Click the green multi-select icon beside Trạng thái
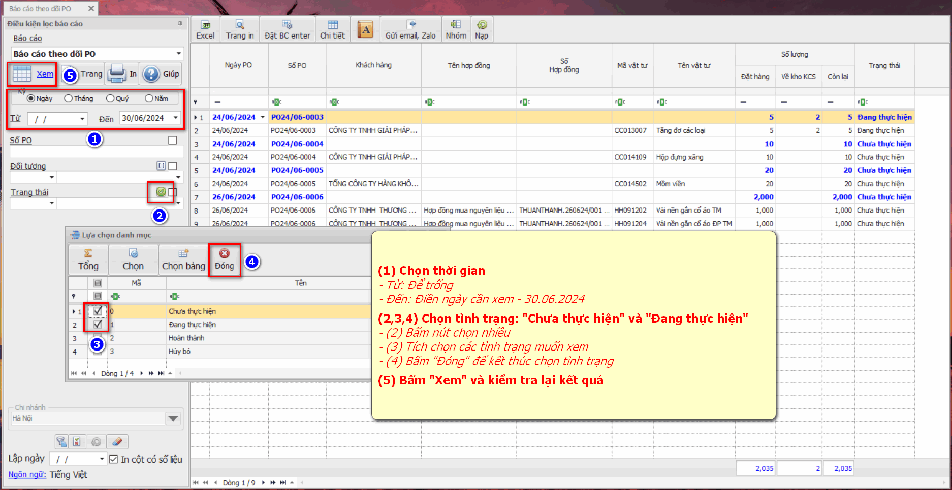The height and width of the screenshot is (490, 952). [161, 192]
